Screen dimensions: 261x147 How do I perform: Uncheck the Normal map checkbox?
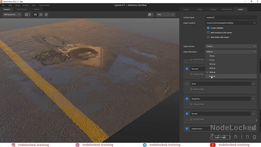pyautogui.click(x=187, y=114)
